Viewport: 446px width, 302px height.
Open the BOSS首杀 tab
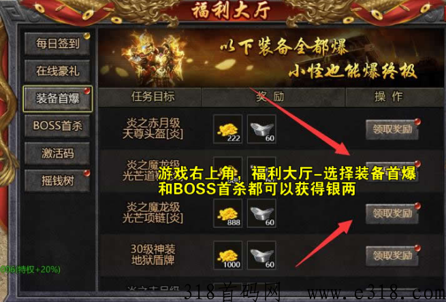pyautogui.click(x=57, y=126)
